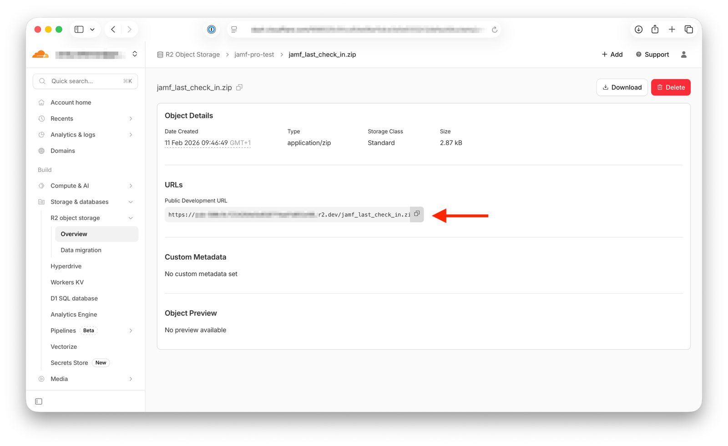Click the red Delete button
728x446 pixels.
[x=671, y=87]
